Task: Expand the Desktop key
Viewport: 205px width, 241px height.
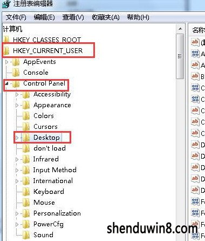Action: [x=17, y=138]
